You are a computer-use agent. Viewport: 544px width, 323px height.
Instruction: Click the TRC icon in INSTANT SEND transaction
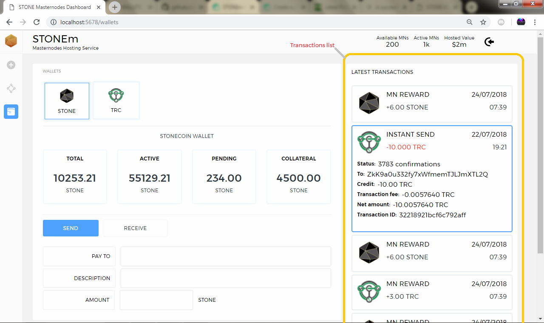tap(369, 142)
